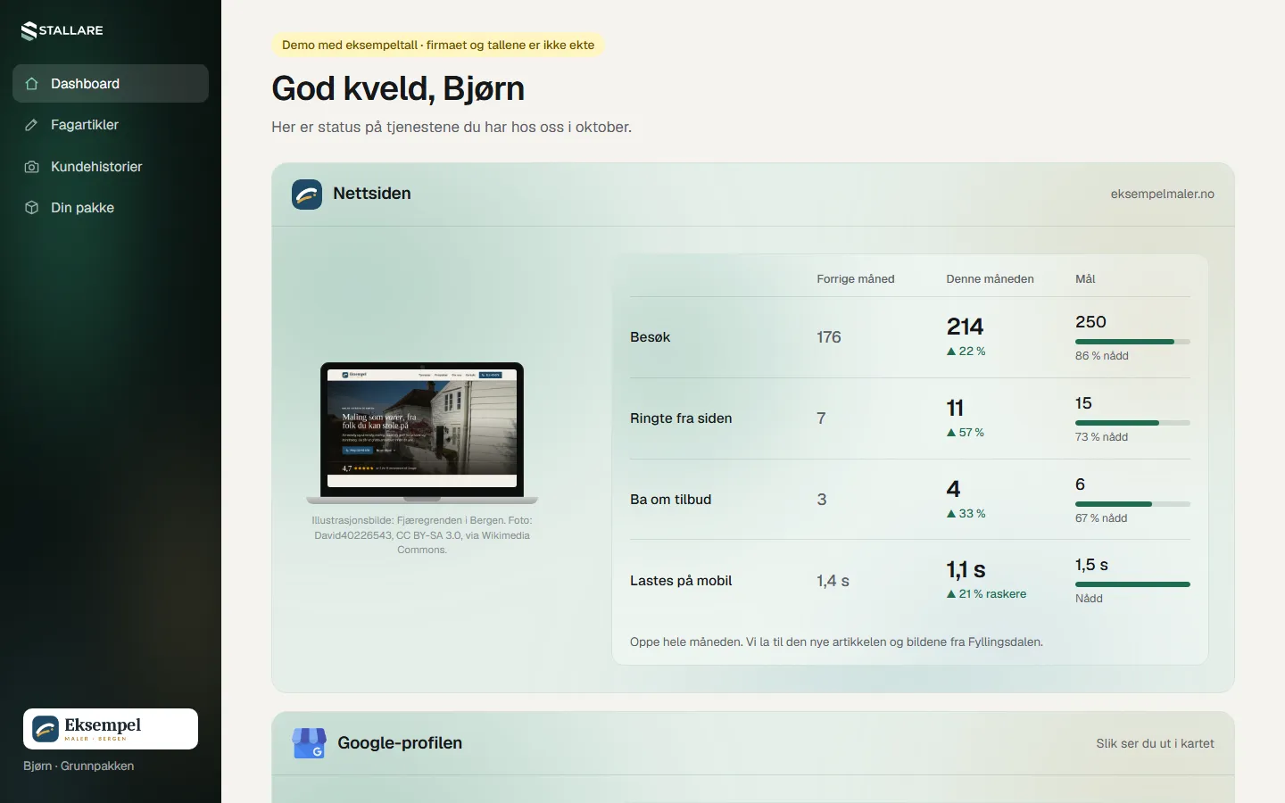Click the value 214 for visits
This screenshot has width=1285, height=803.
pos(965,327)
